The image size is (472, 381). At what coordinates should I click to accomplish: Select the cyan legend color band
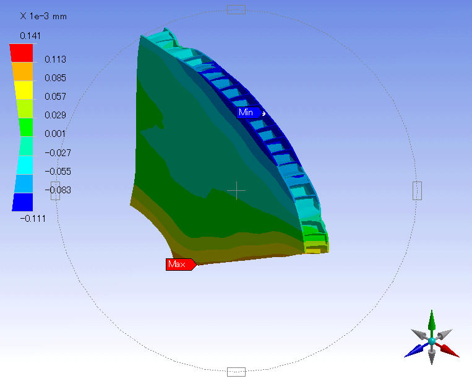tap(25, 165)
